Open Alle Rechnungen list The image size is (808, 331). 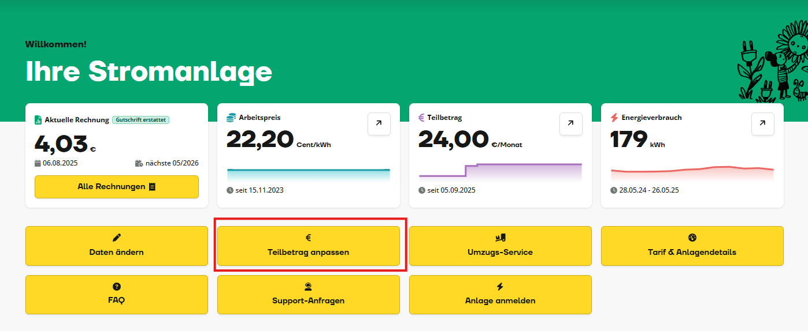[117, 187]
